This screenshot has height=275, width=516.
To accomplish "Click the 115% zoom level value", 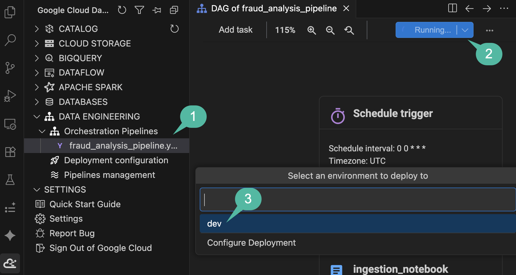I will [285, 30].
